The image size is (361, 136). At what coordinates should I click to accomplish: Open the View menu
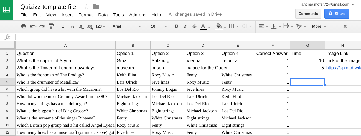[x=51, y=15]
